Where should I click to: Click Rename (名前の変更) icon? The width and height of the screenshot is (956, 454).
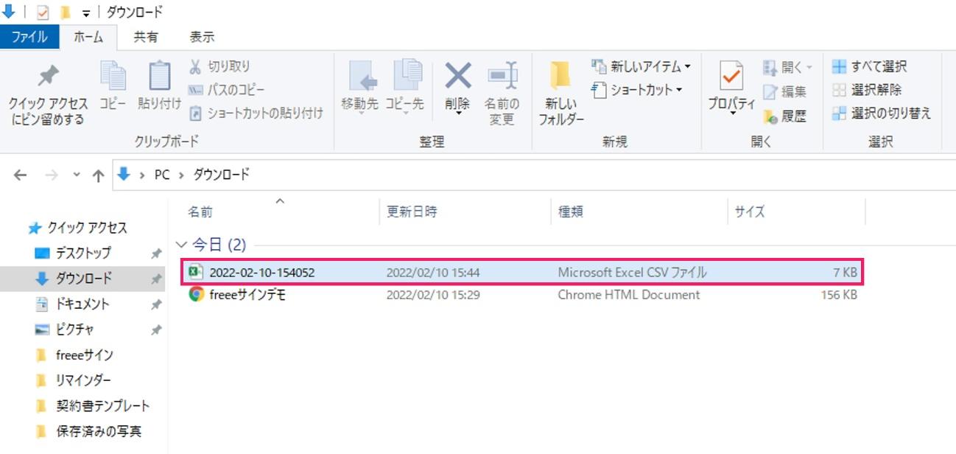[502, 93]
